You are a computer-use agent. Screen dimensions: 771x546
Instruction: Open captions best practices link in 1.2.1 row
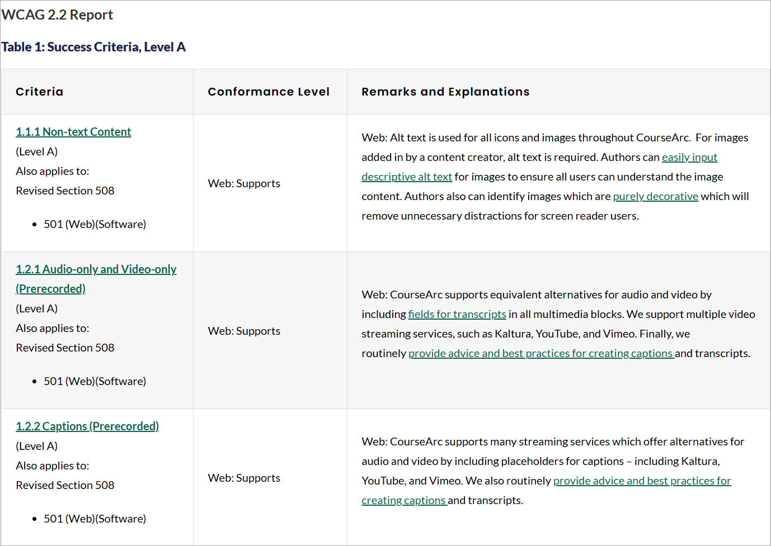click(x=542, y=354)
